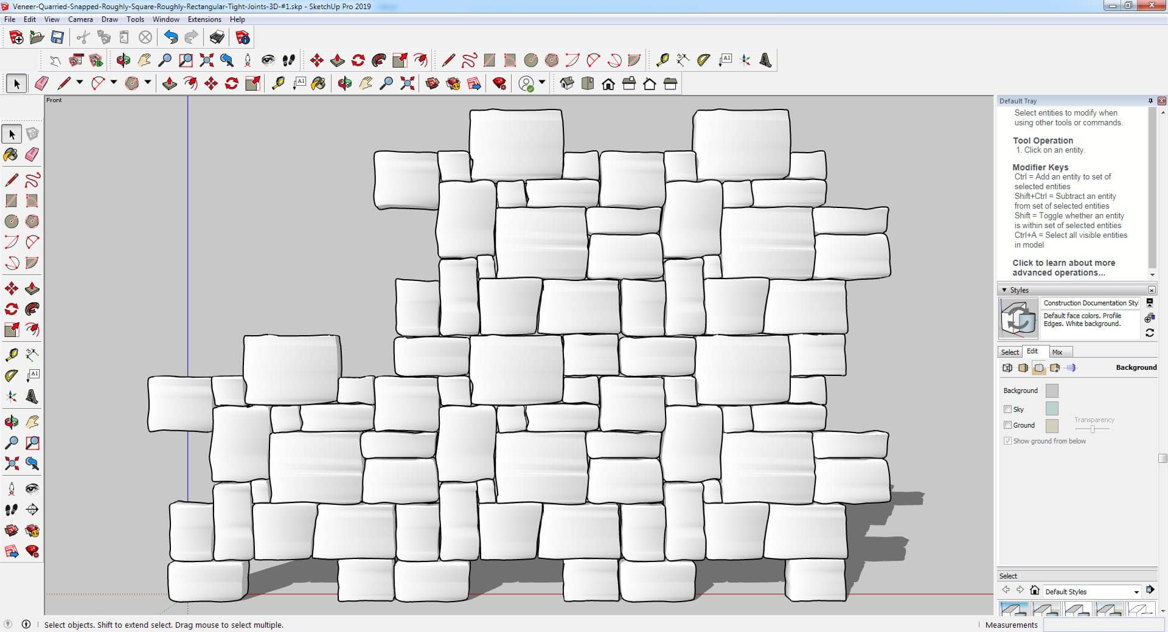The height and width of the screenshot is (632, 1168).
Task: Open the user account dropdown arrow
Action: click(x=542, y=83)
